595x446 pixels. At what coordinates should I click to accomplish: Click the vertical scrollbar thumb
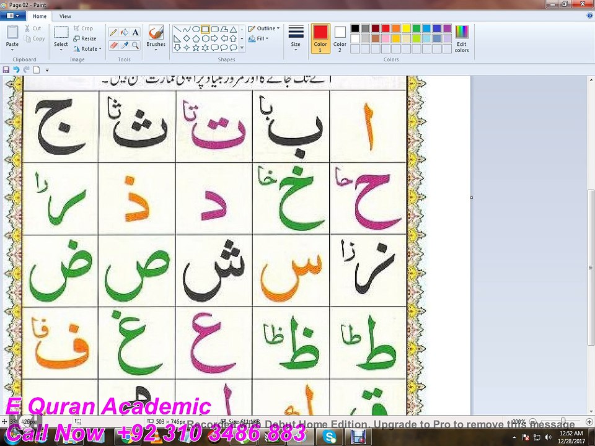591,268
